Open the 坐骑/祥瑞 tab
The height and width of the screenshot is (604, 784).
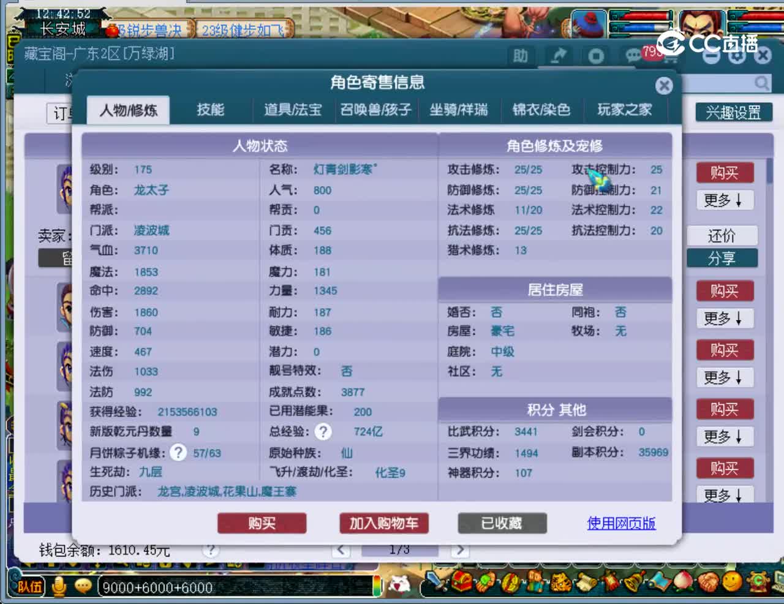(x=459, y=110)
